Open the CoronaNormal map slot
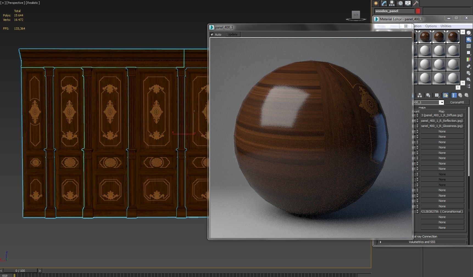 tap(442, 211)
